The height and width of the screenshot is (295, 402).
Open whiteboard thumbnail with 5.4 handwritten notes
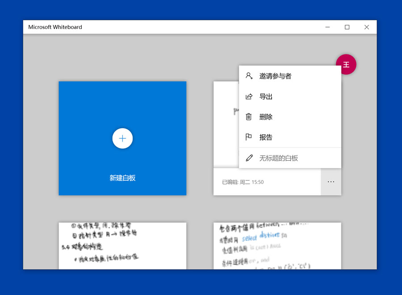tap(122, 246)
